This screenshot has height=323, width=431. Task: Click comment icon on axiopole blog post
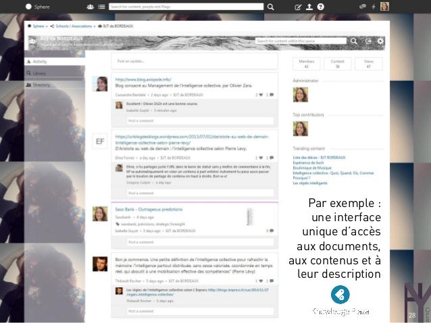point(272,95)
